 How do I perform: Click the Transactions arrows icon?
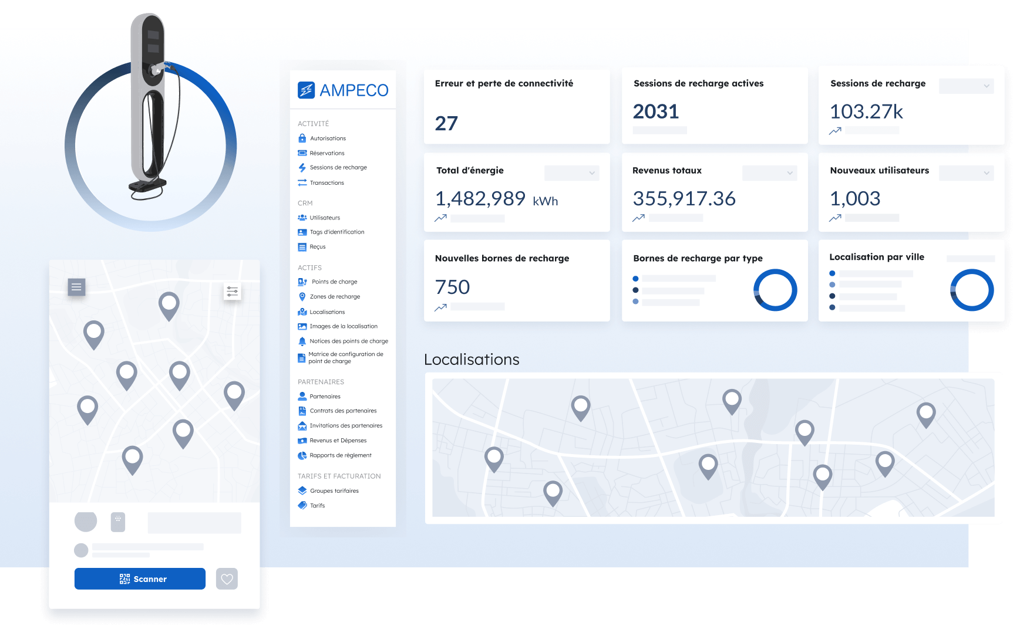(x=302, y=182)
